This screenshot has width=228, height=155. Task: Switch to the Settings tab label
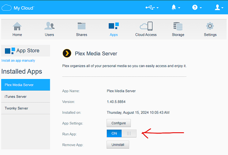click(x=210, y=35)
